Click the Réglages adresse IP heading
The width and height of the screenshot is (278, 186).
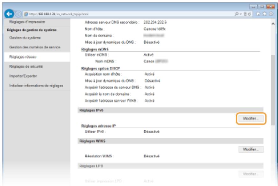[x=98, y=126]
